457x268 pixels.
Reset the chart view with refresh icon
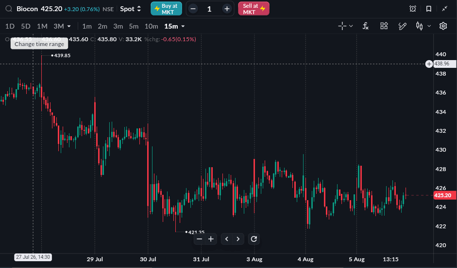(254, 239)
